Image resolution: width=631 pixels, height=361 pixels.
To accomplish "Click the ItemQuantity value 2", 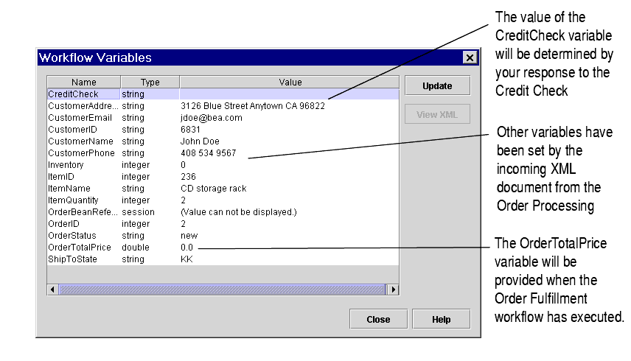I will (183, 200).
